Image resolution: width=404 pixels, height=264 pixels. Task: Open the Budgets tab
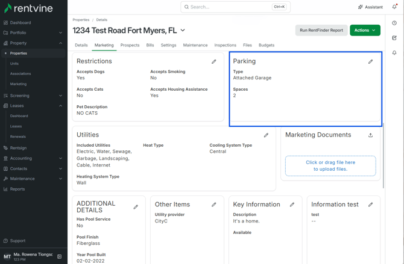click(267, 45)
